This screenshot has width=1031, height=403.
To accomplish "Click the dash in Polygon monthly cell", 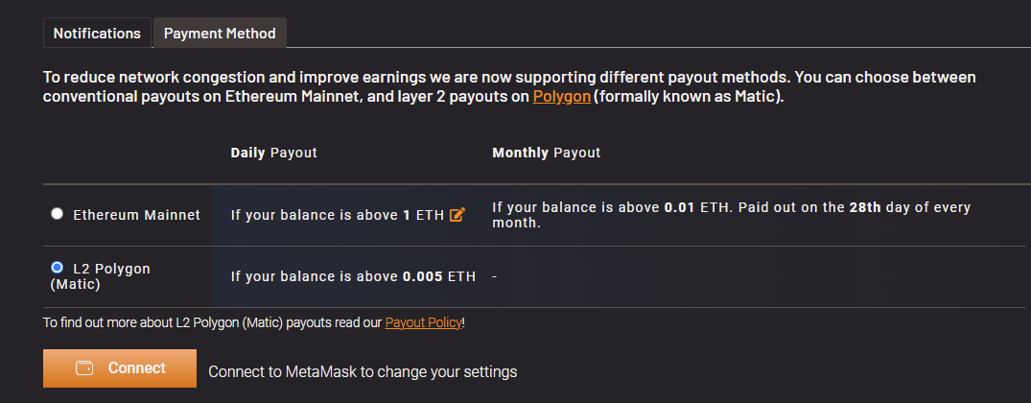I will pyautogui.click(x=495, y=276).
